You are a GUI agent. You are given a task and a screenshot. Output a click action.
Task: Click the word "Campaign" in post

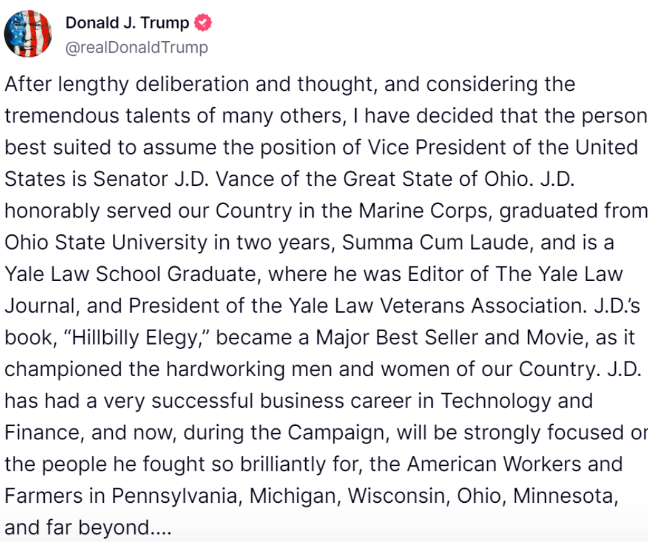point(339,433)
